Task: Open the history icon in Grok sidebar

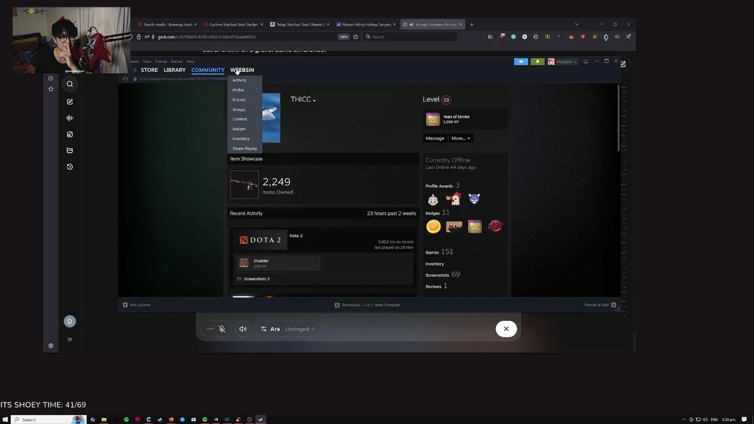Action: click(x=70, y=167)
